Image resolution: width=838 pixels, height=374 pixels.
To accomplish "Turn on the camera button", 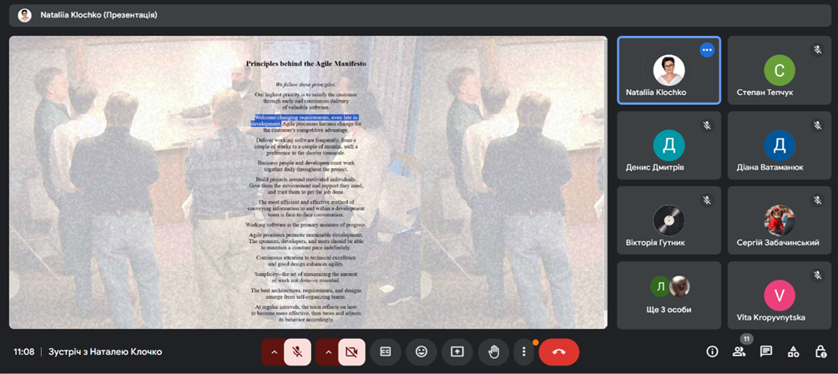I will click(x=351, y=352).
